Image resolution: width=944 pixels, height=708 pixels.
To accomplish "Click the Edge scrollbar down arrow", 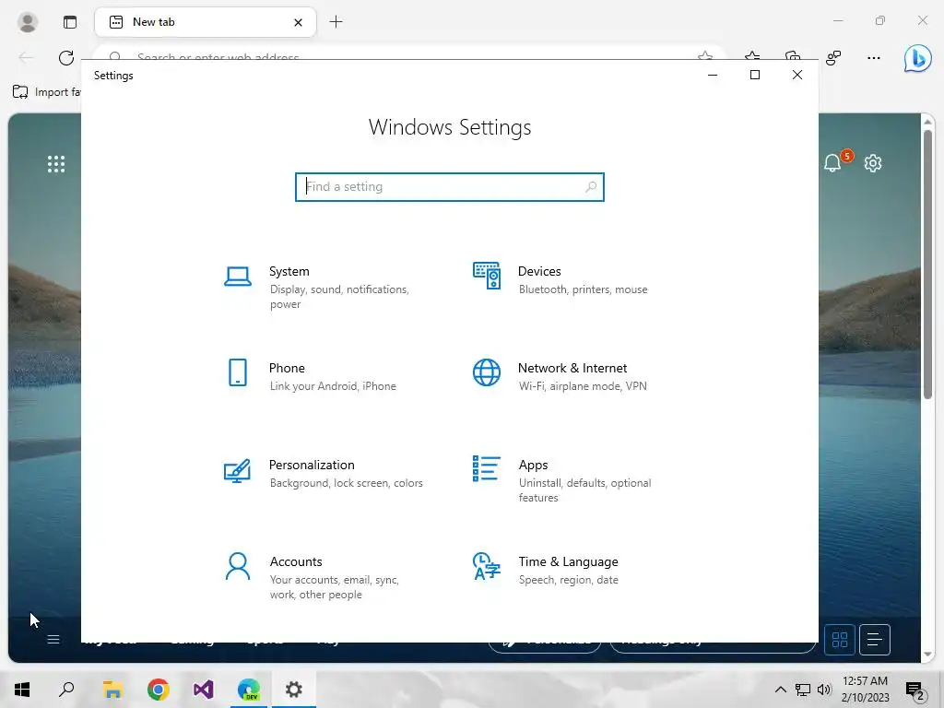I will [x=927, y=654].
